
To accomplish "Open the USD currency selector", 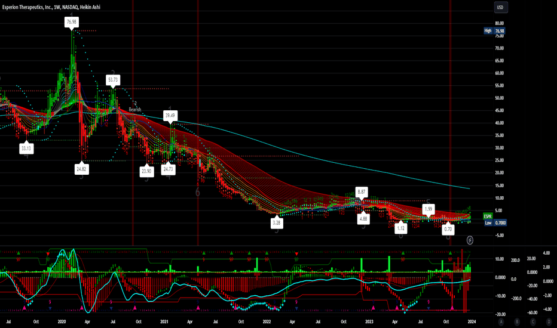I will click(500, 7).
